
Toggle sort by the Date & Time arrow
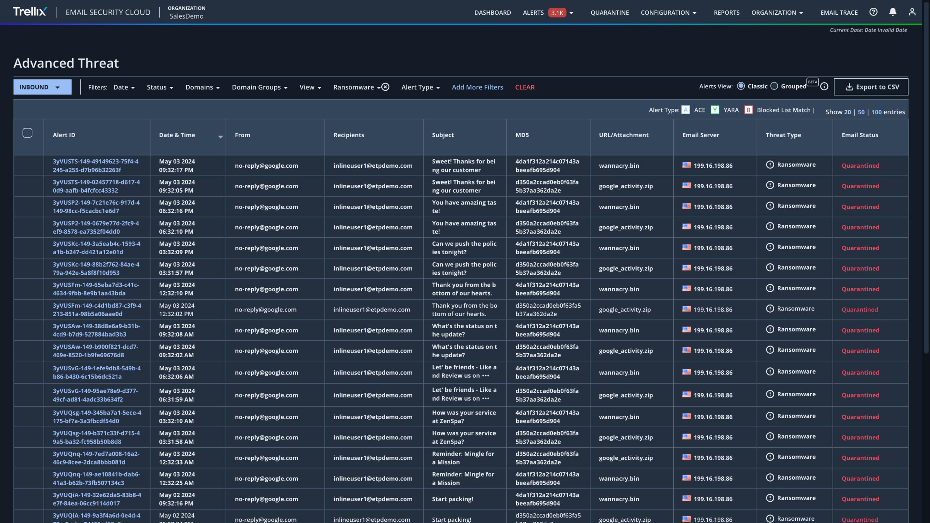220,137
